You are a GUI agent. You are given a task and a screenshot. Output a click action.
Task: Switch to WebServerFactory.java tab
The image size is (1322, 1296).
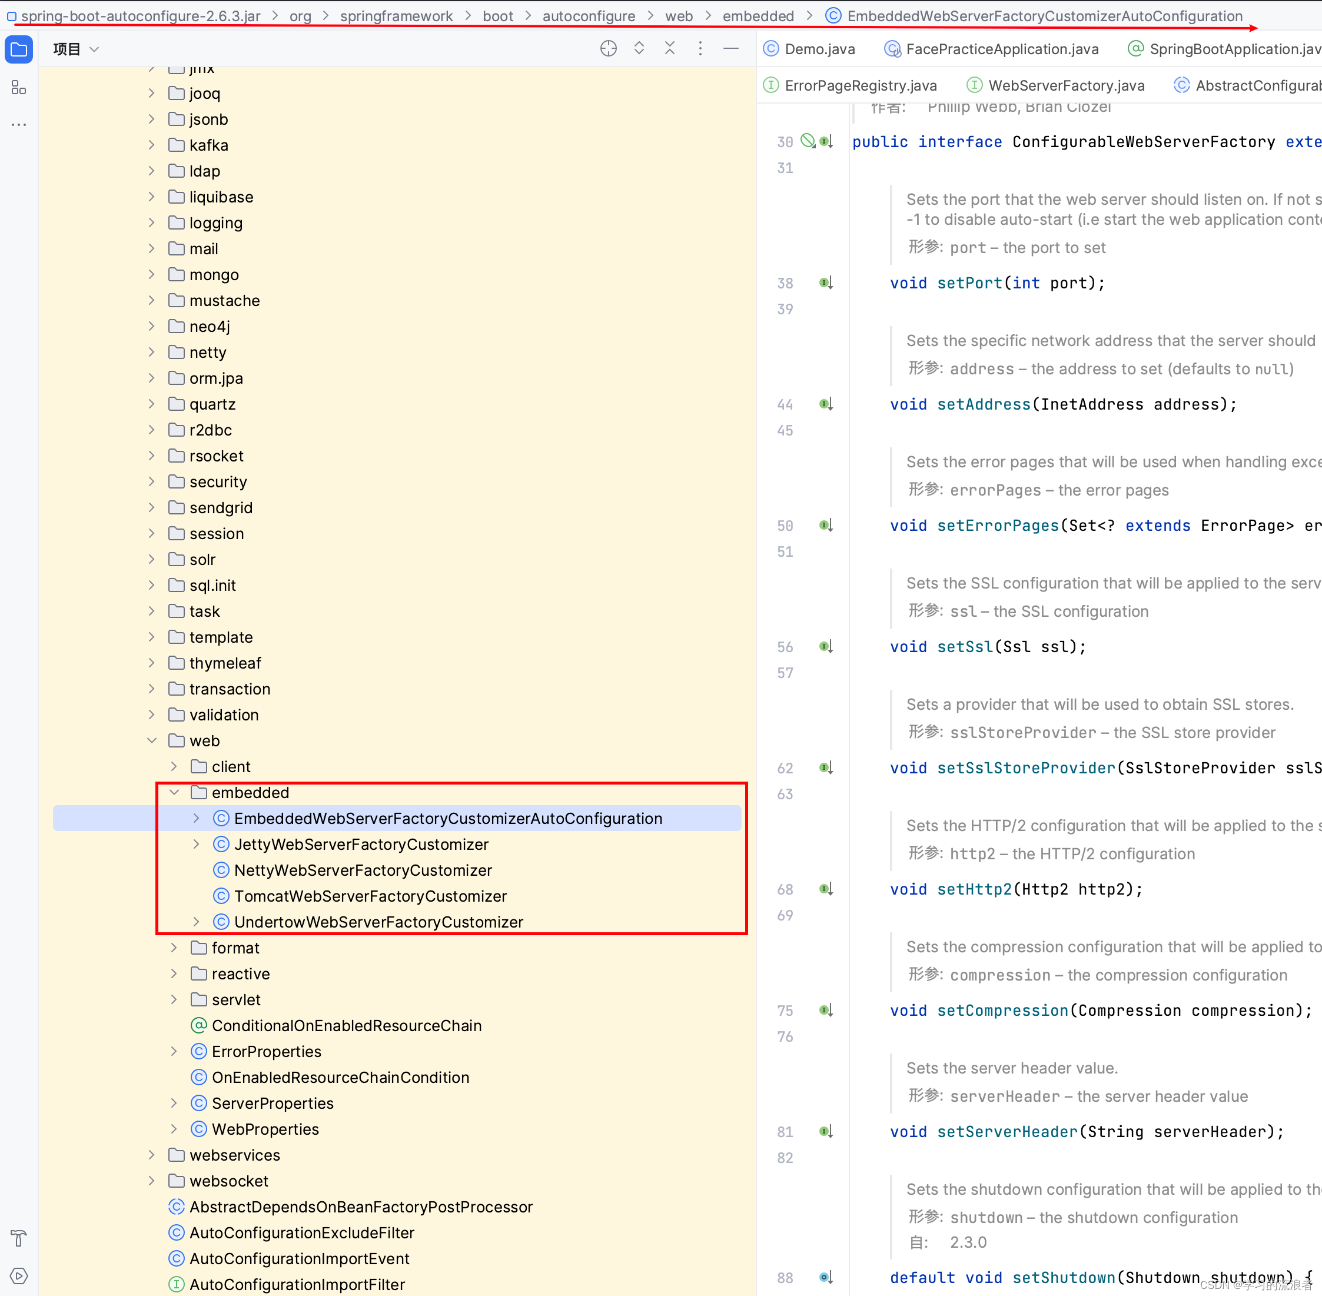point(1056,85)
